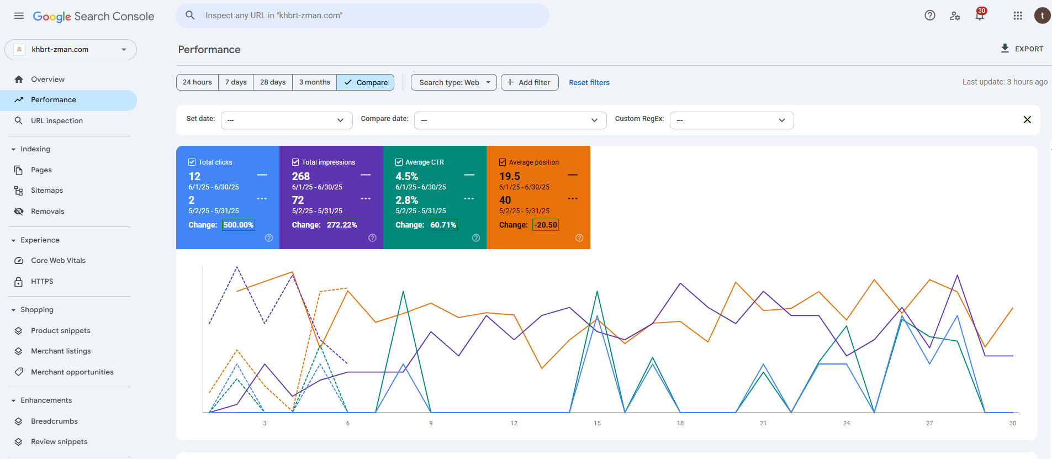
Task: Toggle Total clicks metric checkbox
Action: [x=192, y=162]
